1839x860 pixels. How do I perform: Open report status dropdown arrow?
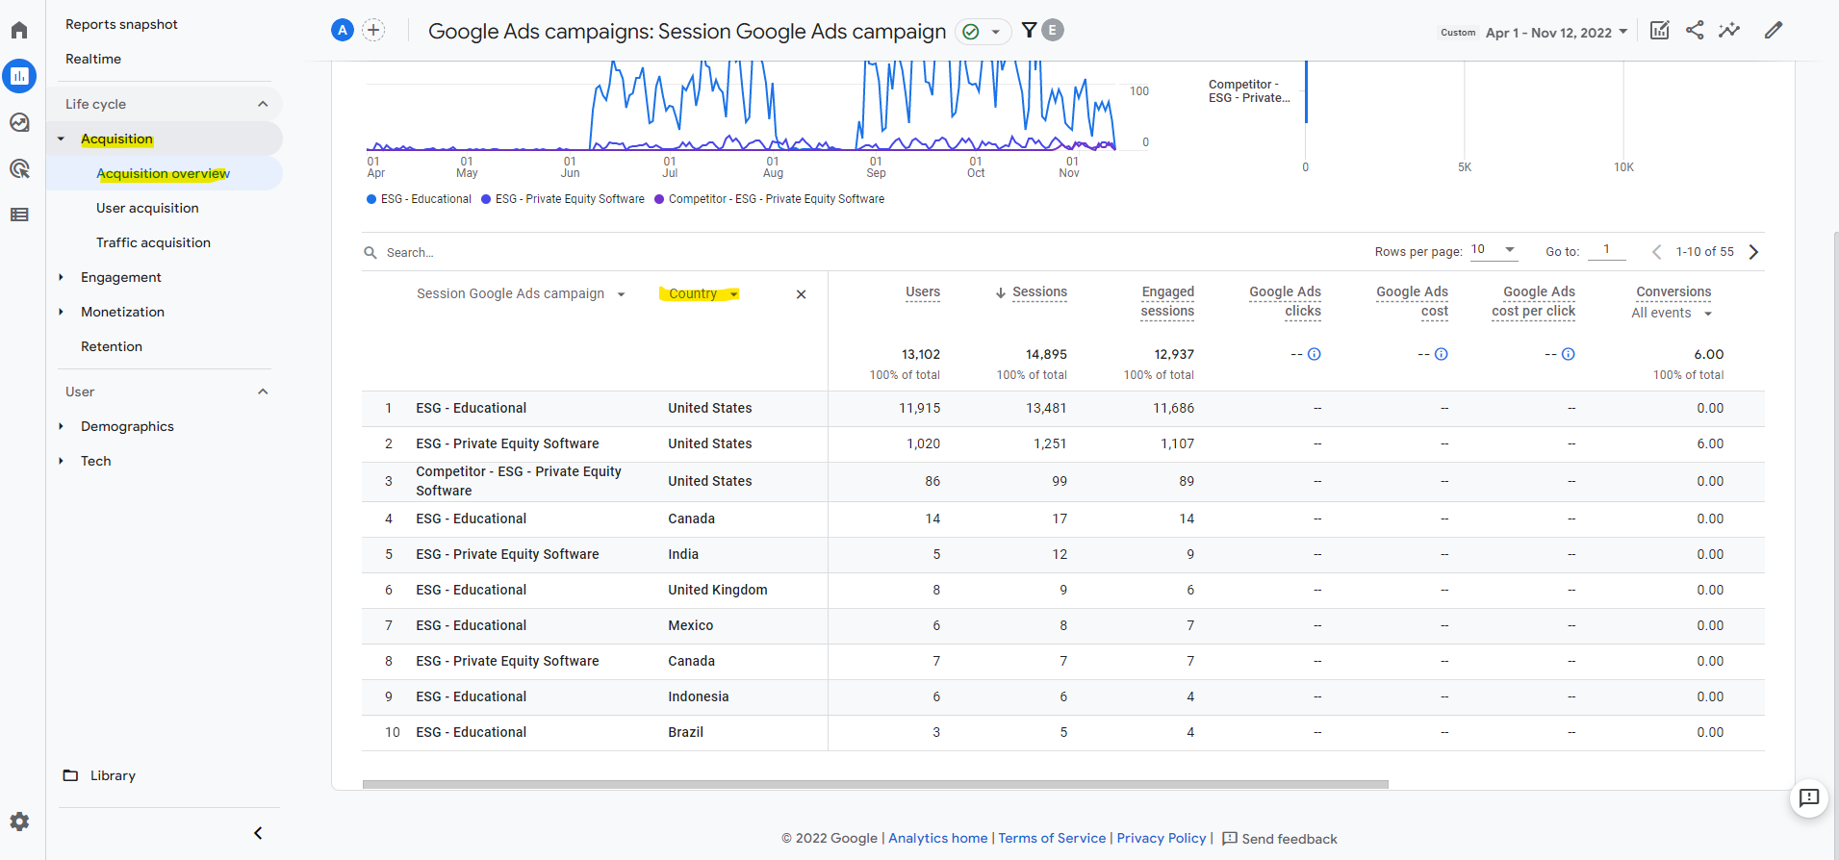point(996,32)
